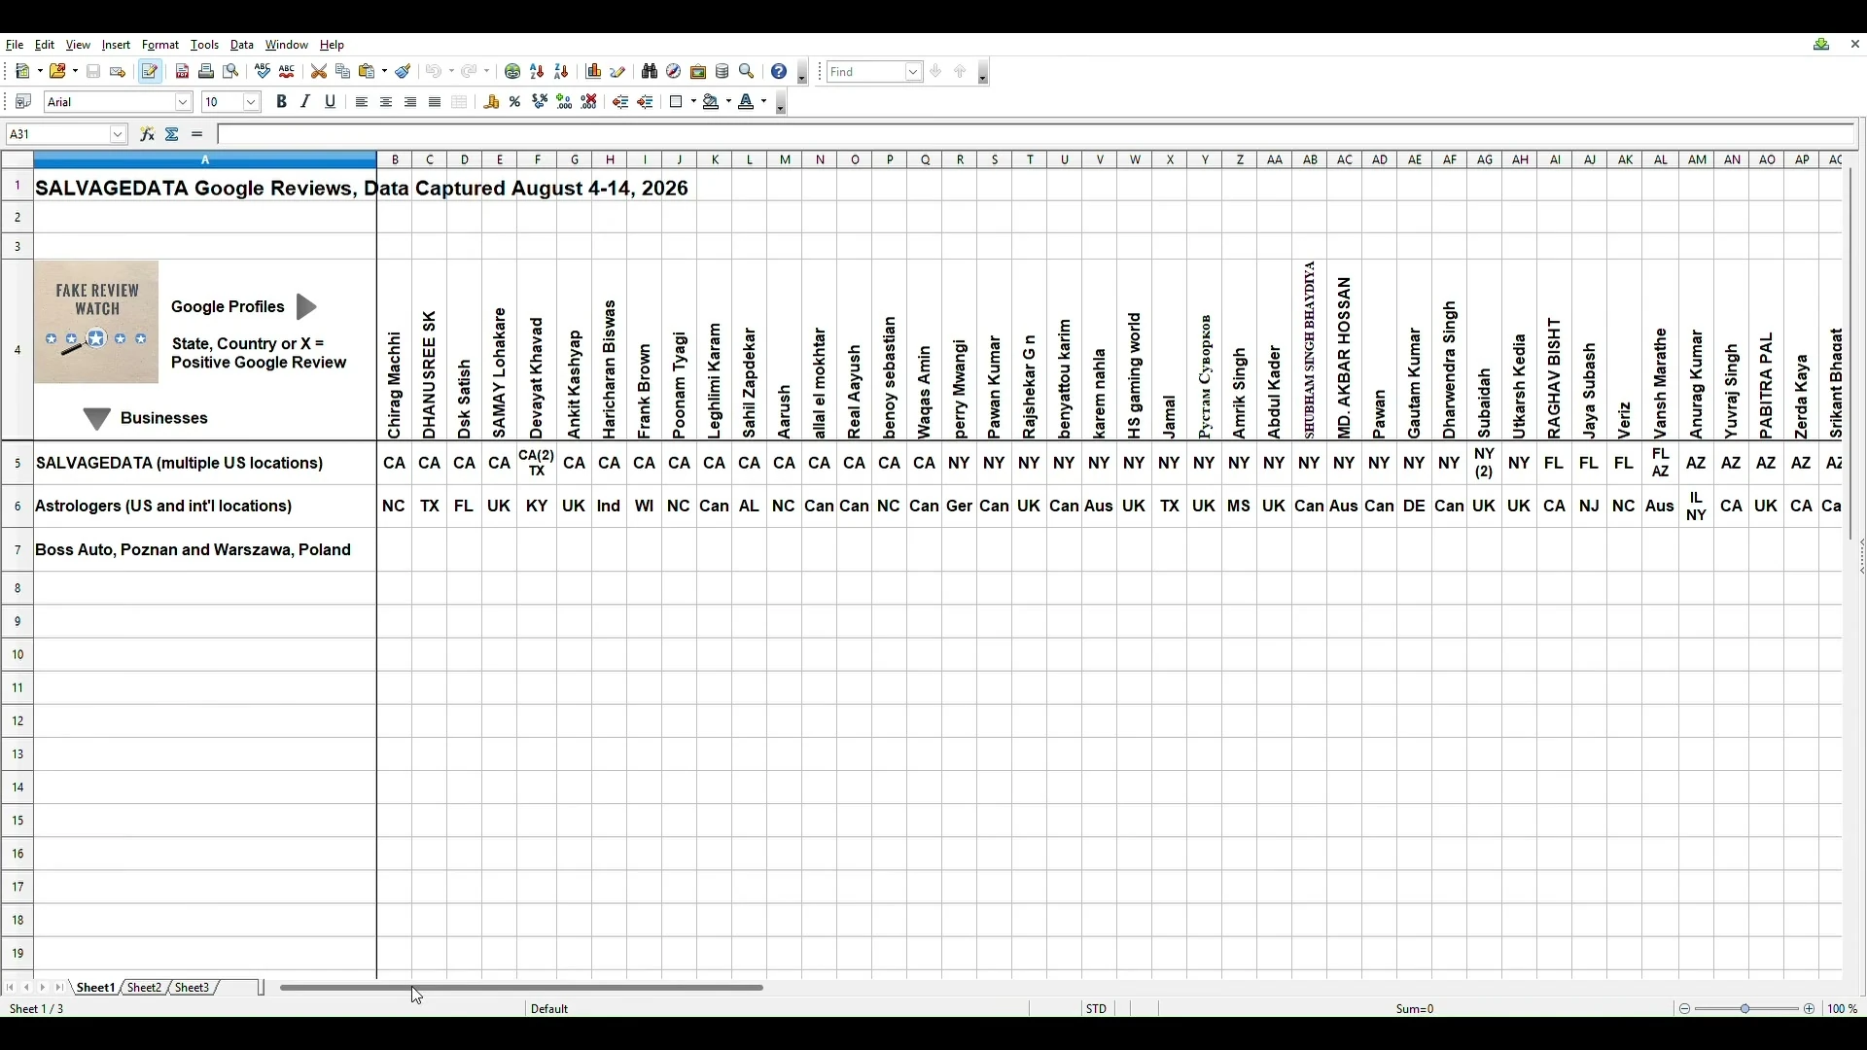Click Delete Decimal Place icon

coord(589,102)
